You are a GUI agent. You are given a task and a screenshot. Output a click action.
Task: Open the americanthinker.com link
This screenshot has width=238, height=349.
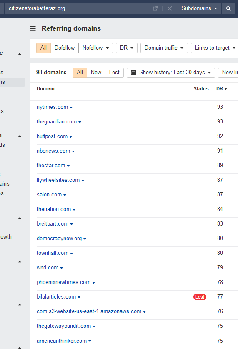(62, 341)
